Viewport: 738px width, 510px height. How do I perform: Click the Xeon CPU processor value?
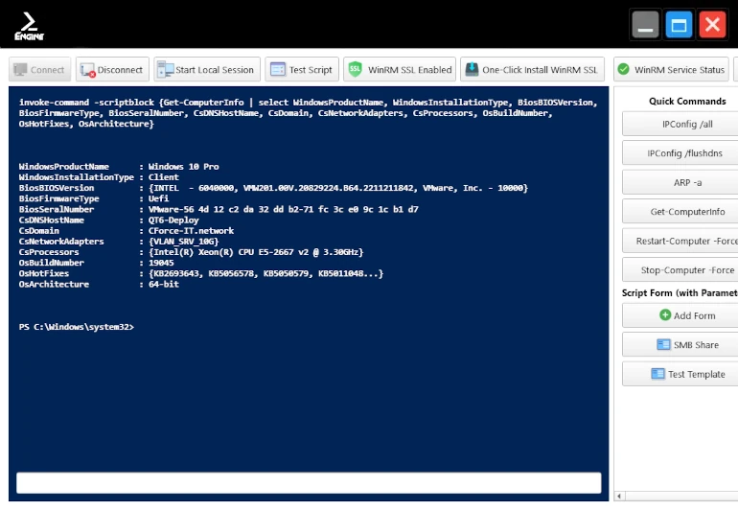point(256,252)
